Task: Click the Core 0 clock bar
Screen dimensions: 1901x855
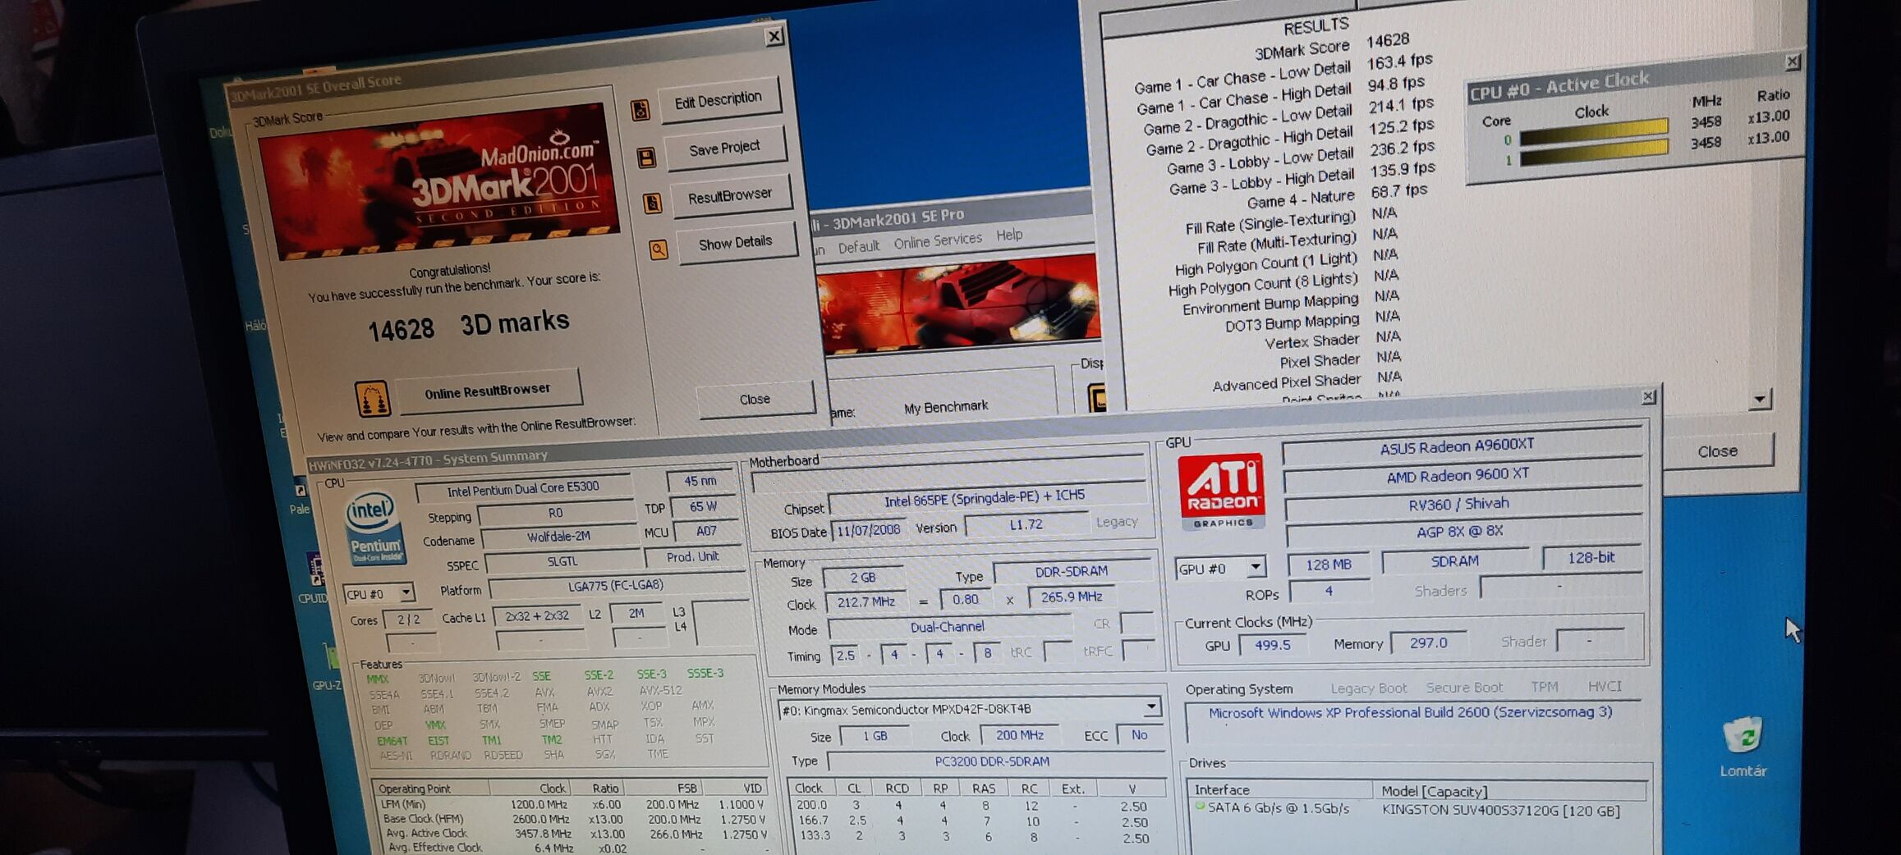Action: 1593,131
